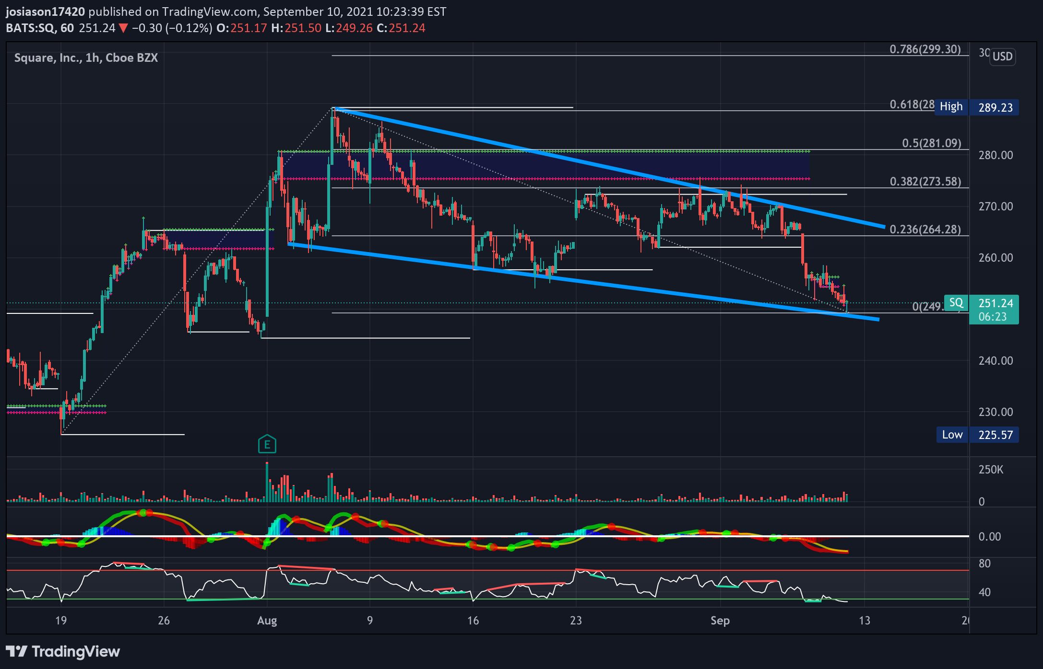Click the 0.786(299.30) Fibonacci label
This screenshot has height=669, width=1043.
925,49
